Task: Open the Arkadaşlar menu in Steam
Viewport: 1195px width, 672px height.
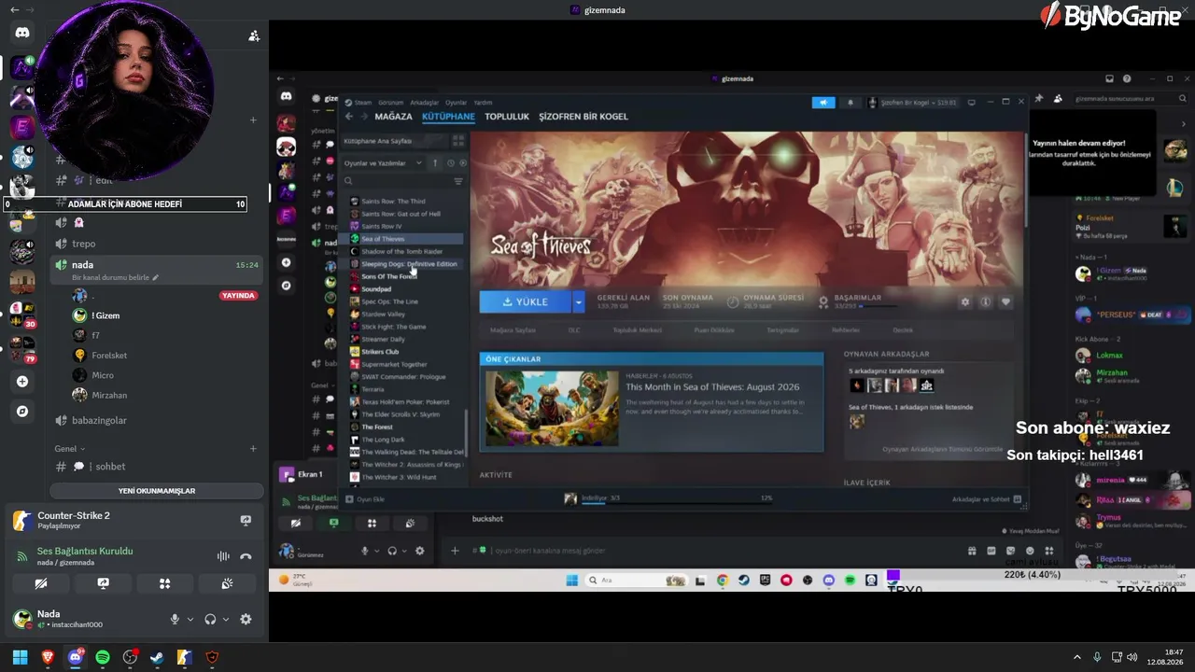Action: (x=424, y=103)
